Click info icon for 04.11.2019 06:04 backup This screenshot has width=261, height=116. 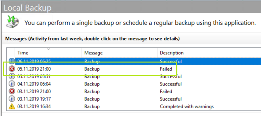tap(12, 84)
